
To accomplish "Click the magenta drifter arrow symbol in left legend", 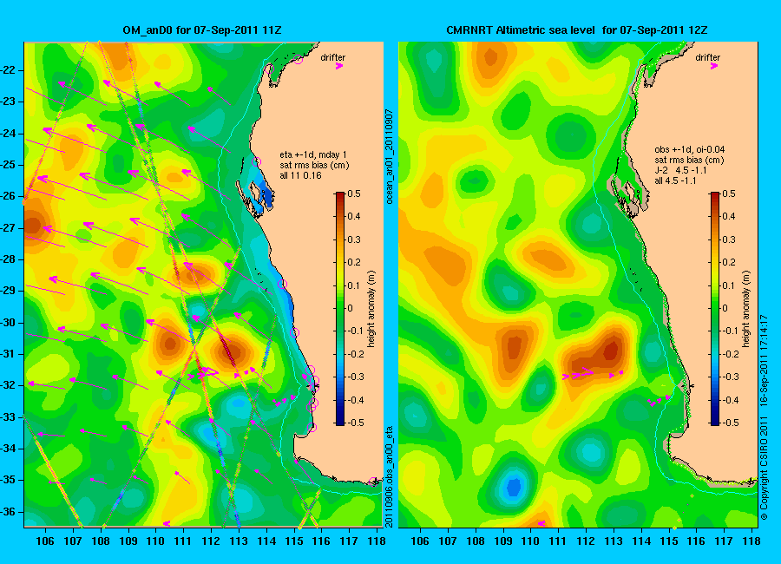I will point(339,66).
